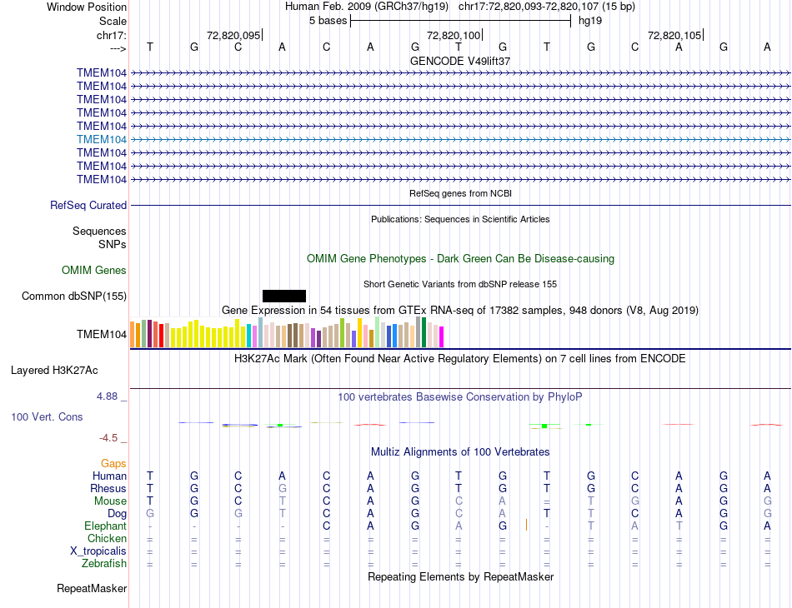Screen dimensions: 792x608
Task: Open Common dbSNP(155) track label
Action: [74, 297]
